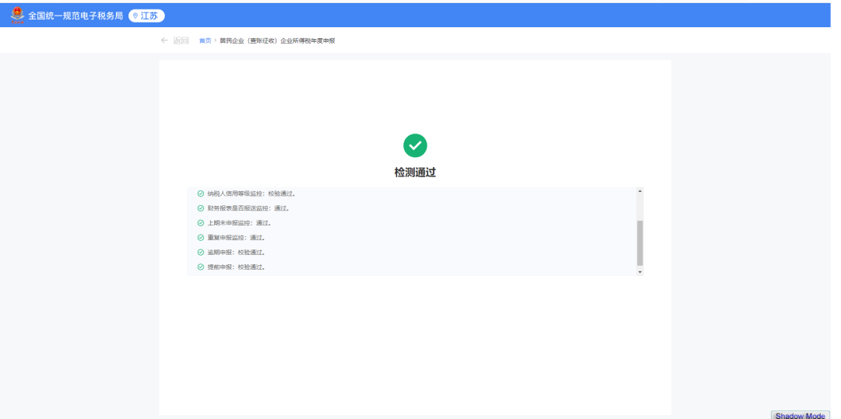Viewport: 841px width, 419px height.
Task: Click the large green success checkmark
Action: click(415, 145)
